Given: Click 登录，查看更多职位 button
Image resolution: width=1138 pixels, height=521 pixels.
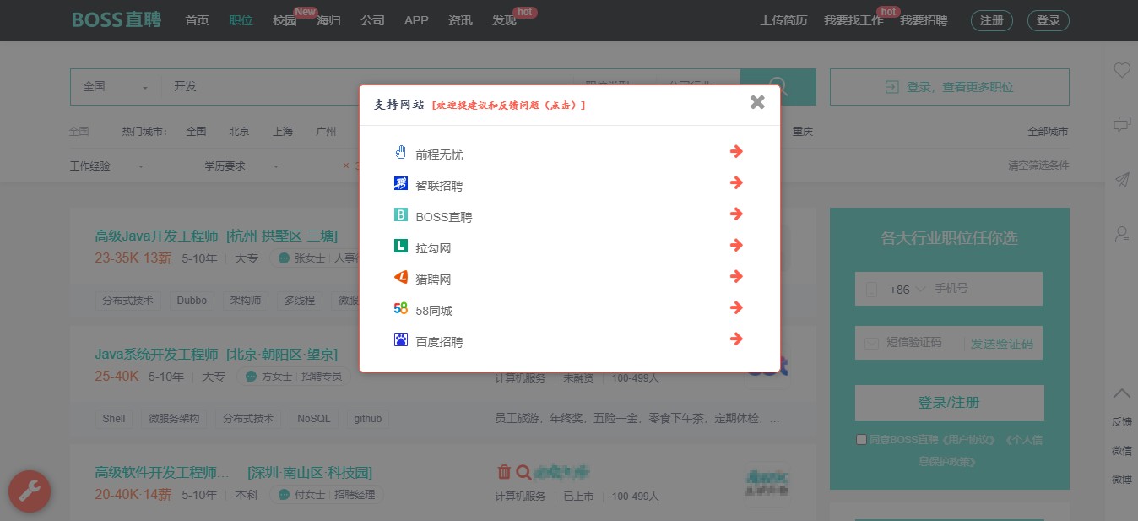Looking at the screenshot, I should [950, 87].
